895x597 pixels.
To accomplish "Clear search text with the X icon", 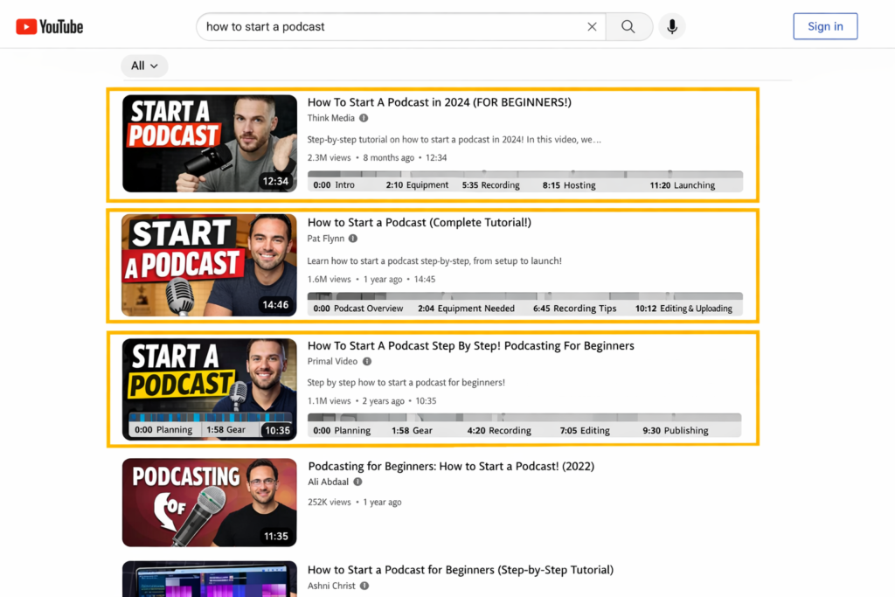I will [x=592, y=27].
